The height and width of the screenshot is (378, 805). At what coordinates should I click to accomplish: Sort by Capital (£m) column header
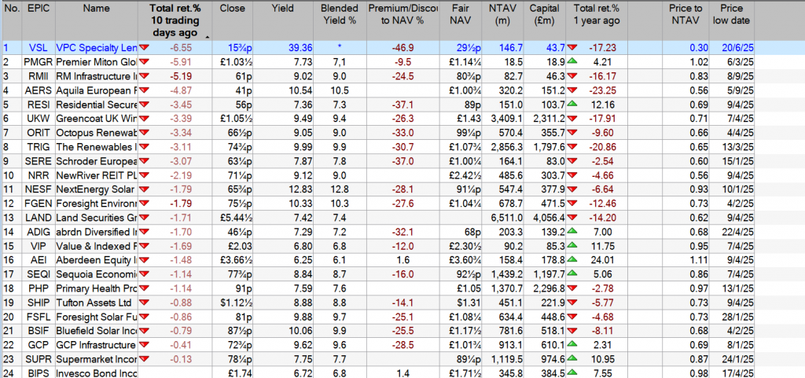pyautogui.click(x=546, y=20)
